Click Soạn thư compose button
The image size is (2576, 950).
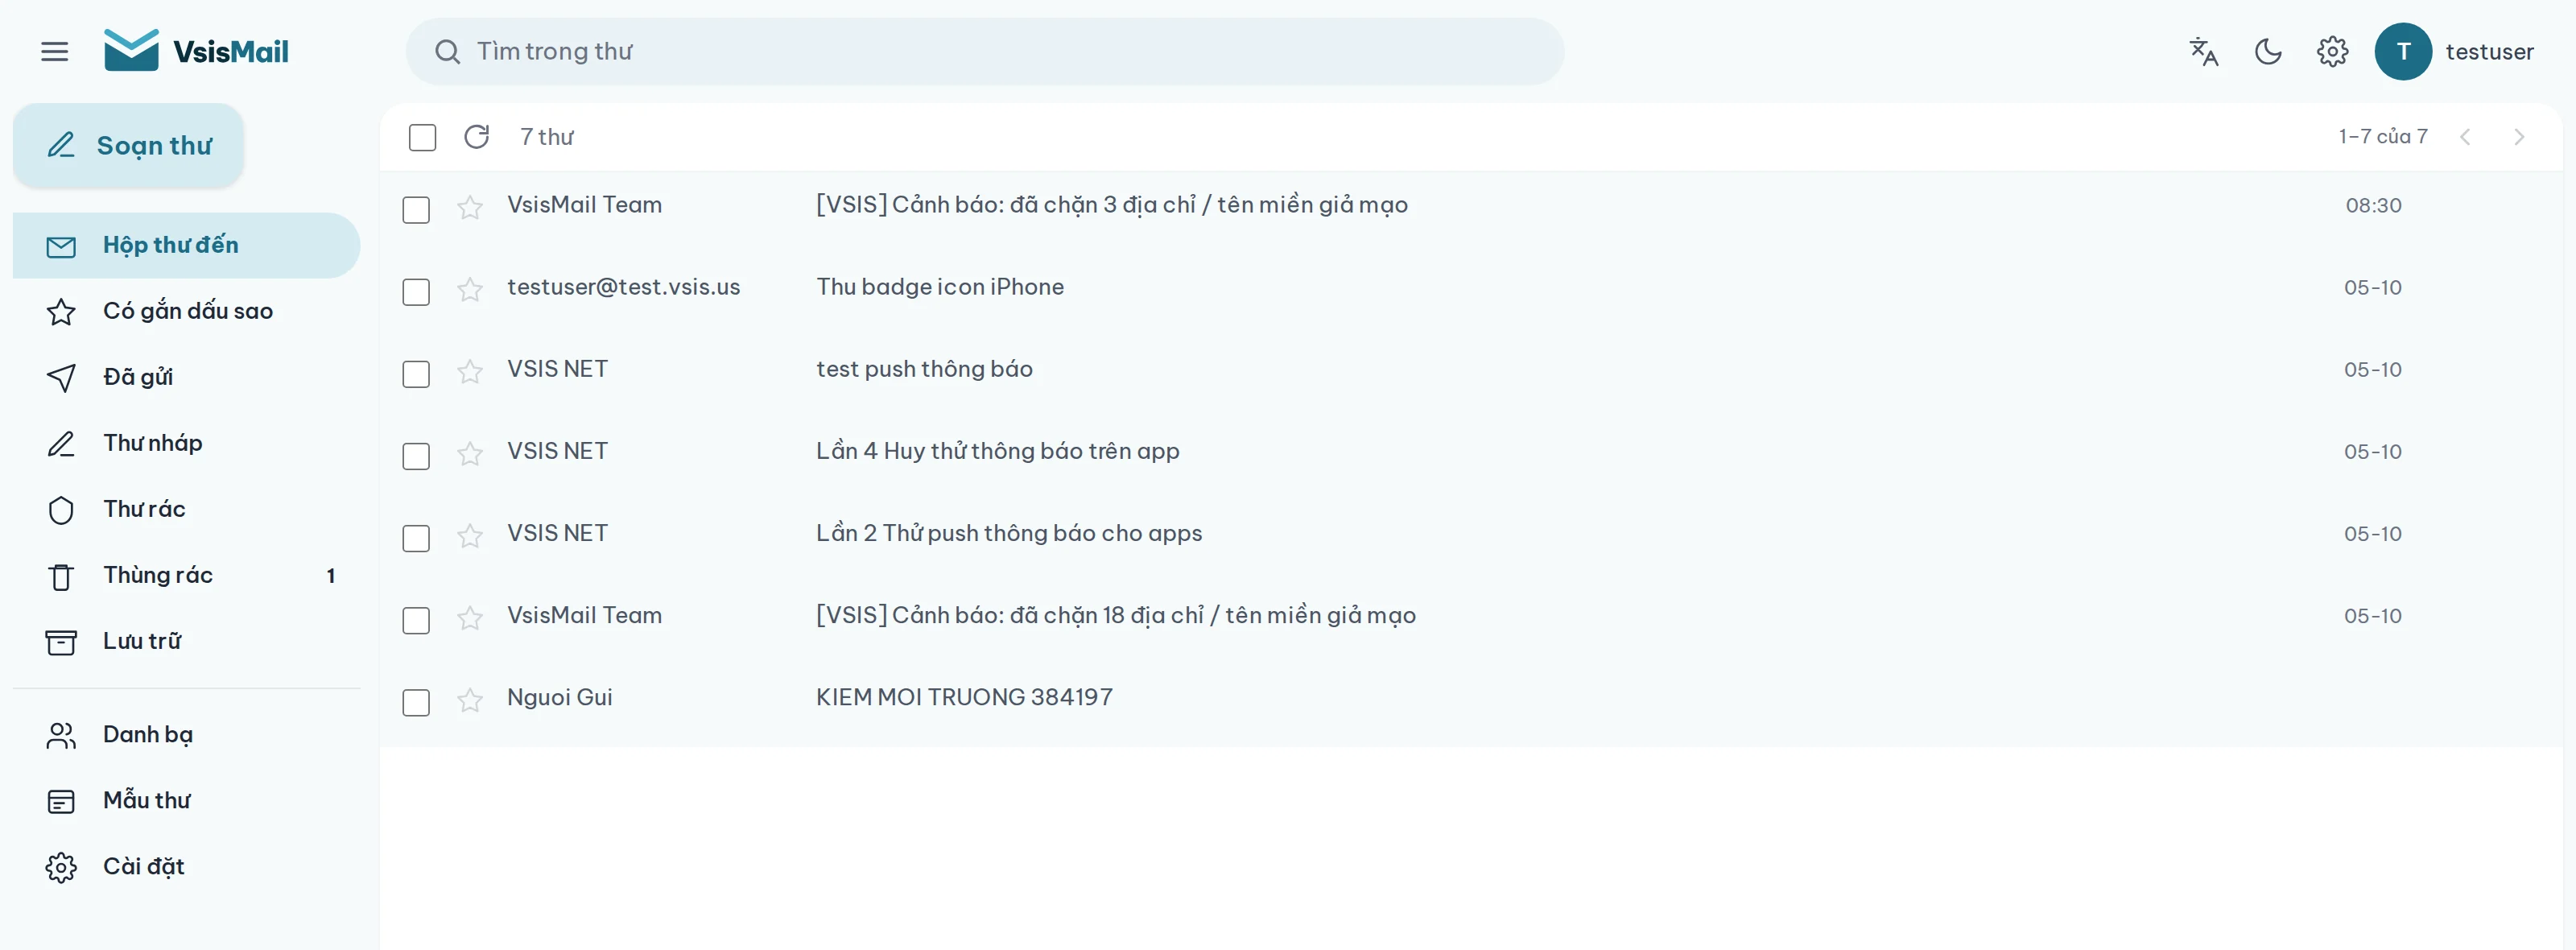128,146
